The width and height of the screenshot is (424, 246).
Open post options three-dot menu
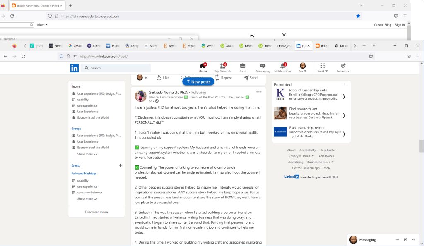[x=259, y=92]
